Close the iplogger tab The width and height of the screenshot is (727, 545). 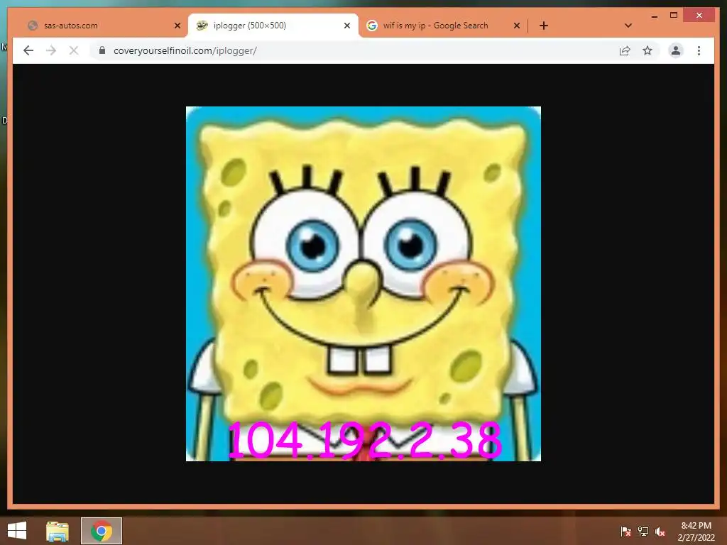[x=346, y=26]
